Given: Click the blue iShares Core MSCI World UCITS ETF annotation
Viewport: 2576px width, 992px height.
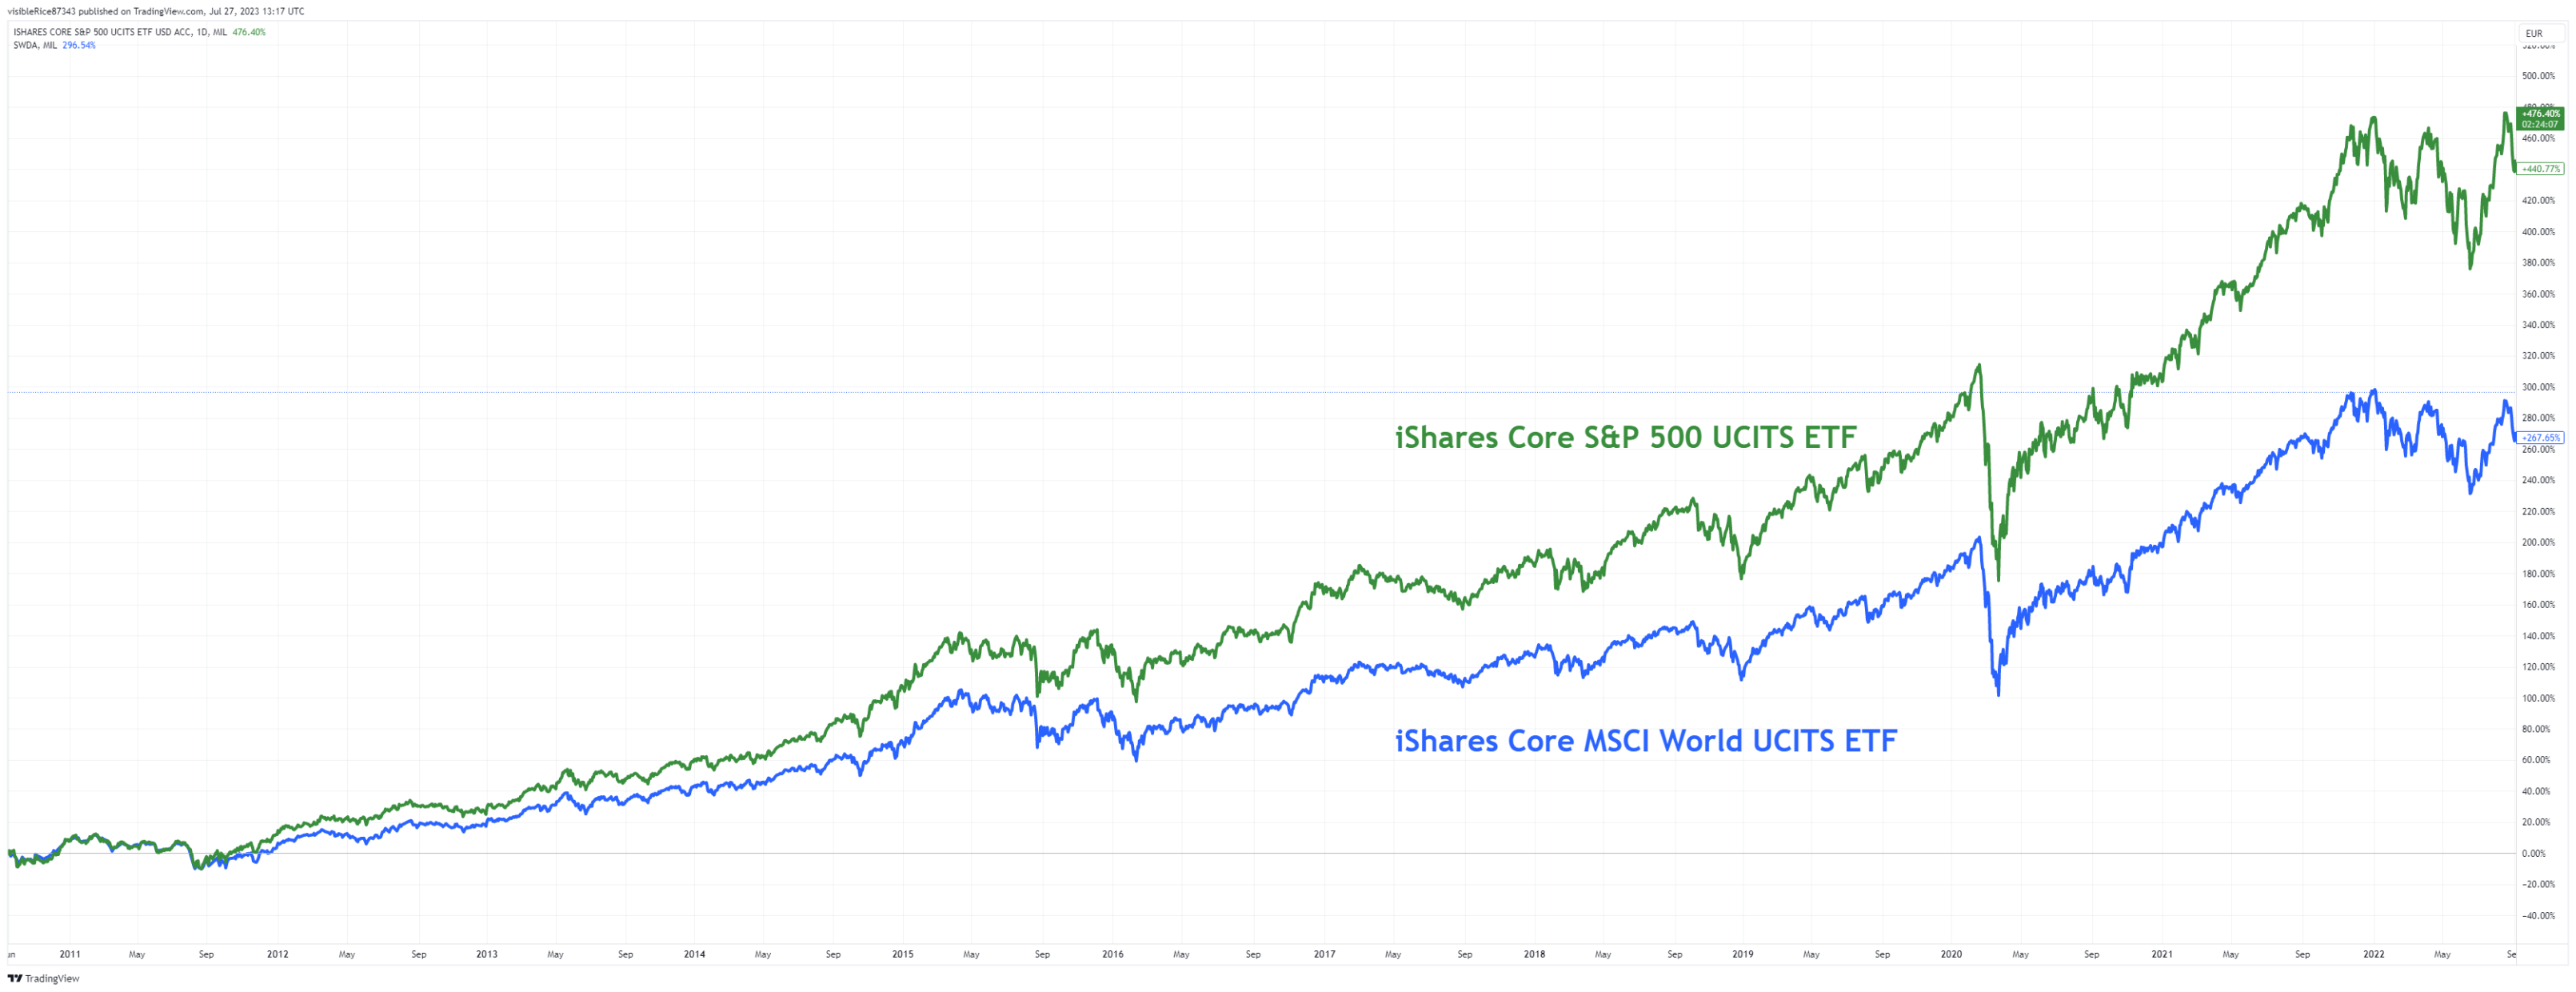Looking at the screenshot, I should coord(1645,740).
